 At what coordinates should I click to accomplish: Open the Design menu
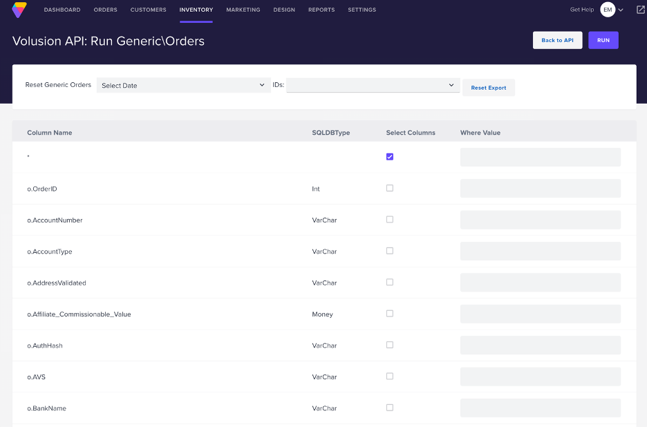(x=284, y=10)
